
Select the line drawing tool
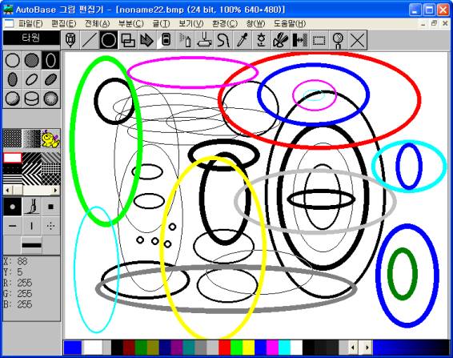[x=90, y=40]
